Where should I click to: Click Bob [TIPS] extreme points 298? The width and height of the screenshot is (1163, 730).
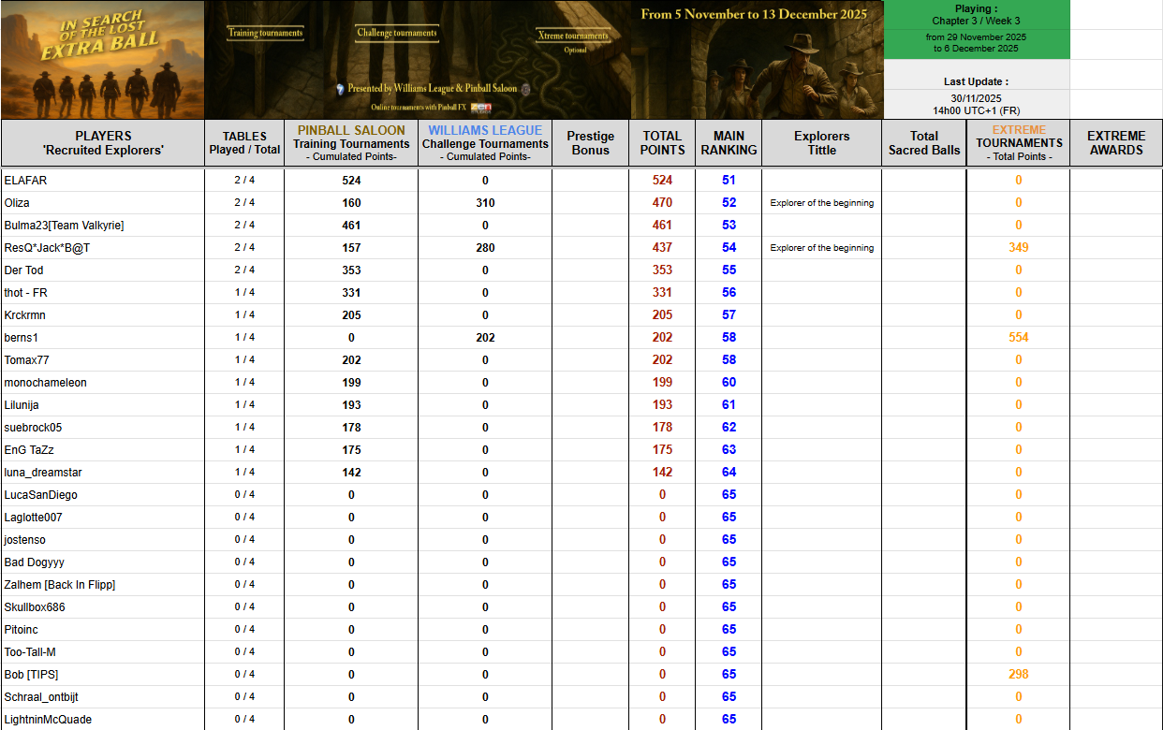(1018, 675)
